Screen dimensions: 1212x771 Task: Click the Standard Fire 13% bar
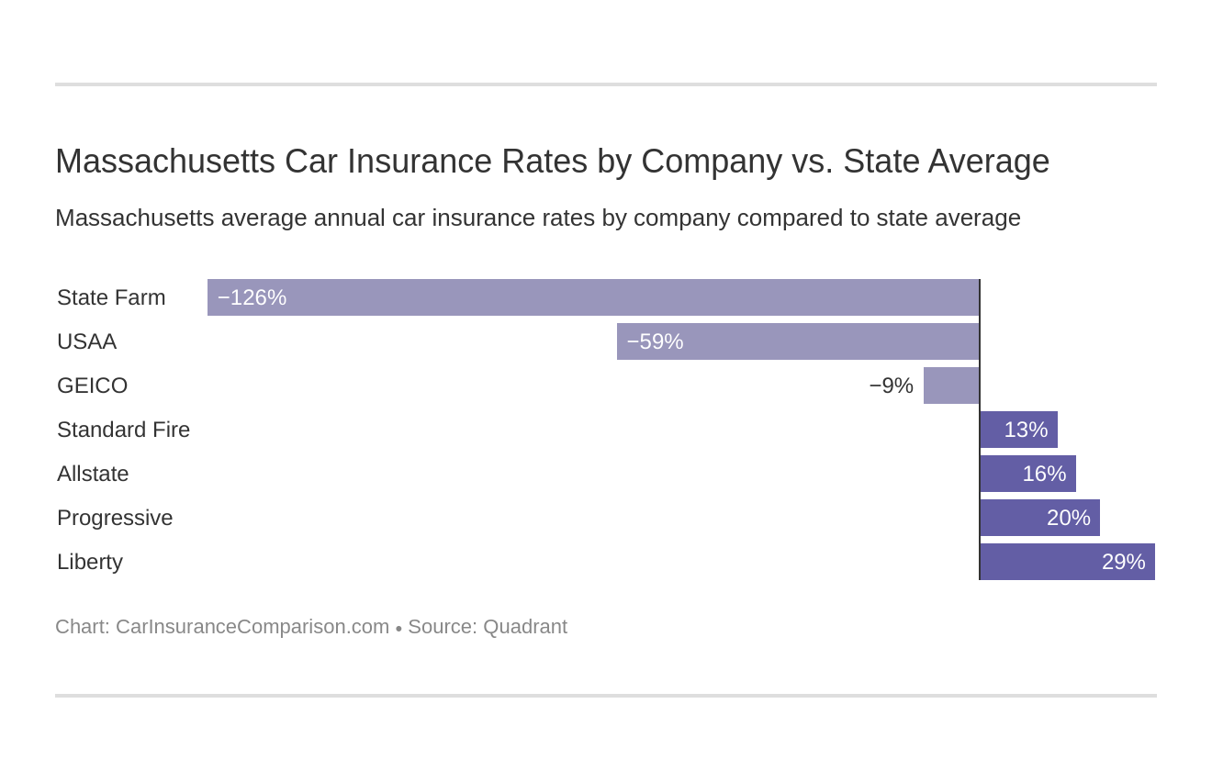1018,430
